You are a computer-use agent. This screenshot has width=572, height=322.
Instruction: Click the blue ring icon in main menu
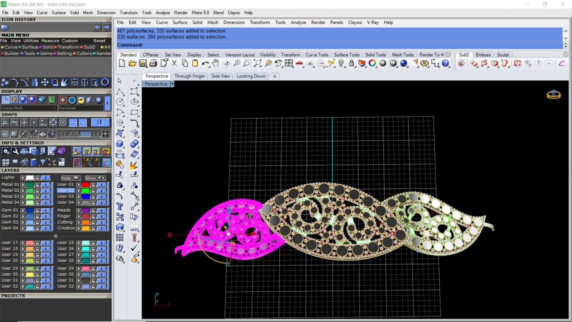(105, 82)
